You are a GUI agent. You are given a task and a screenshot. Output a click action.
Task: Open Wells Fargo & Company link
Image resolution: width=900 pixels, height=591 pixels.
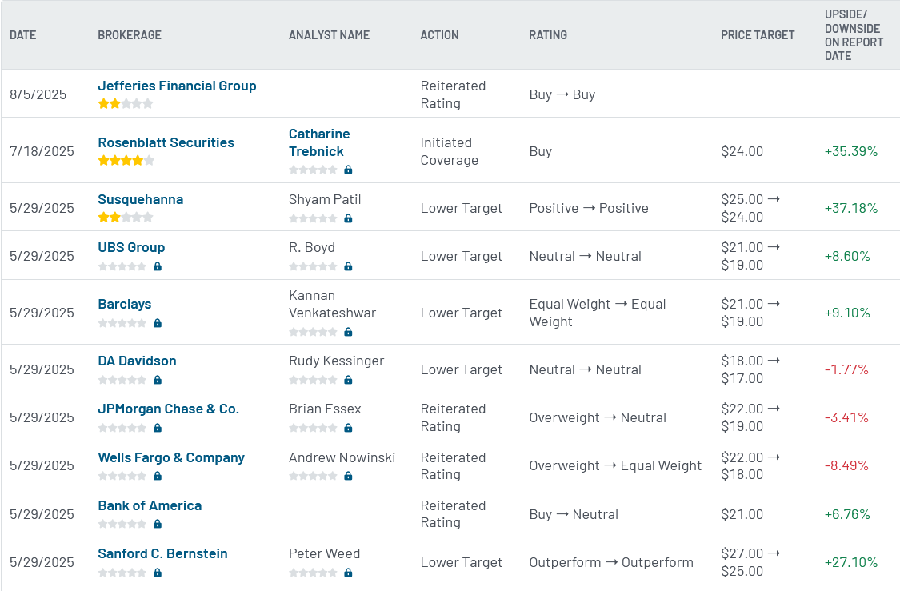coord(171,457)
